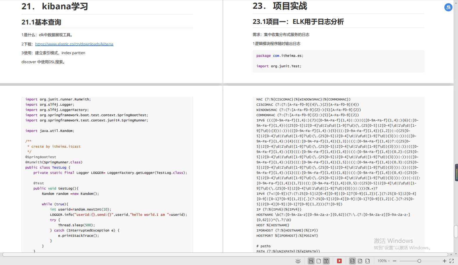Viewport: 458px width, 265px height.
Task: Click 'COMMONMAC' pattern definition line
Action: pos(308,115)
